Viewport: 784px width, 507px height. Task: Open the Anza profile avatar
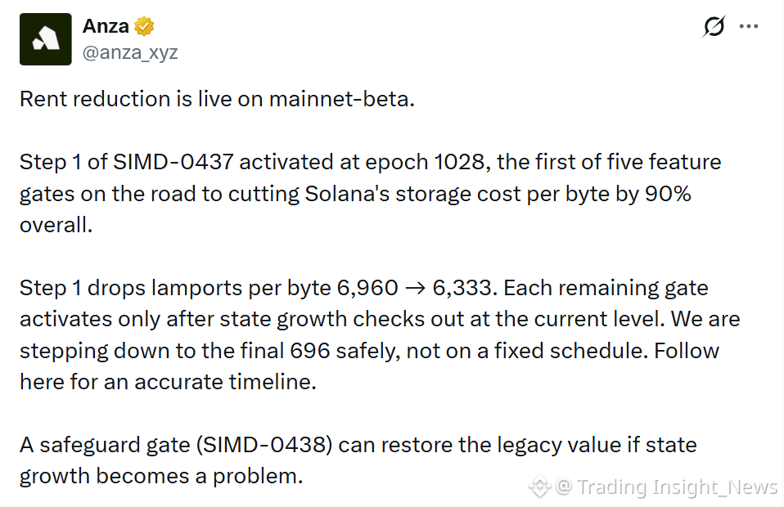46,39
